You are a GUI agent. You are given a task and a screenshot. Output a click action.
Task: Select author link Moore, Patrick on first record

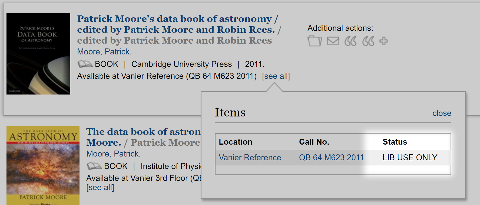click(x=104, y=51)
